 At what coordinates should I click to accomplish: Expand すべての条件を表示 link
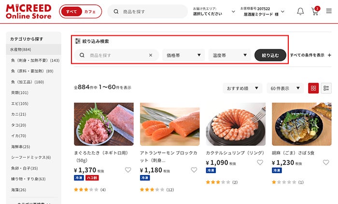point(310,55)
